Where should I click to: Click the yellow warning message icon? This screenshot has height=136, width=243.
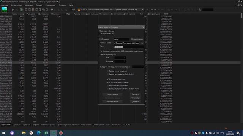(x=79, y=9)
